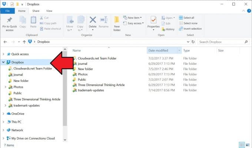
Task: Click the Rename icon
Action: (103, 20)
